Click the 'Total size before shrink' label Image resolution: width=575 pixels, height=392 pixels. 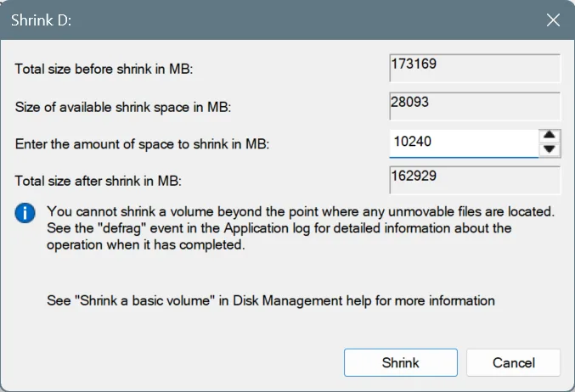click(104, 69)
